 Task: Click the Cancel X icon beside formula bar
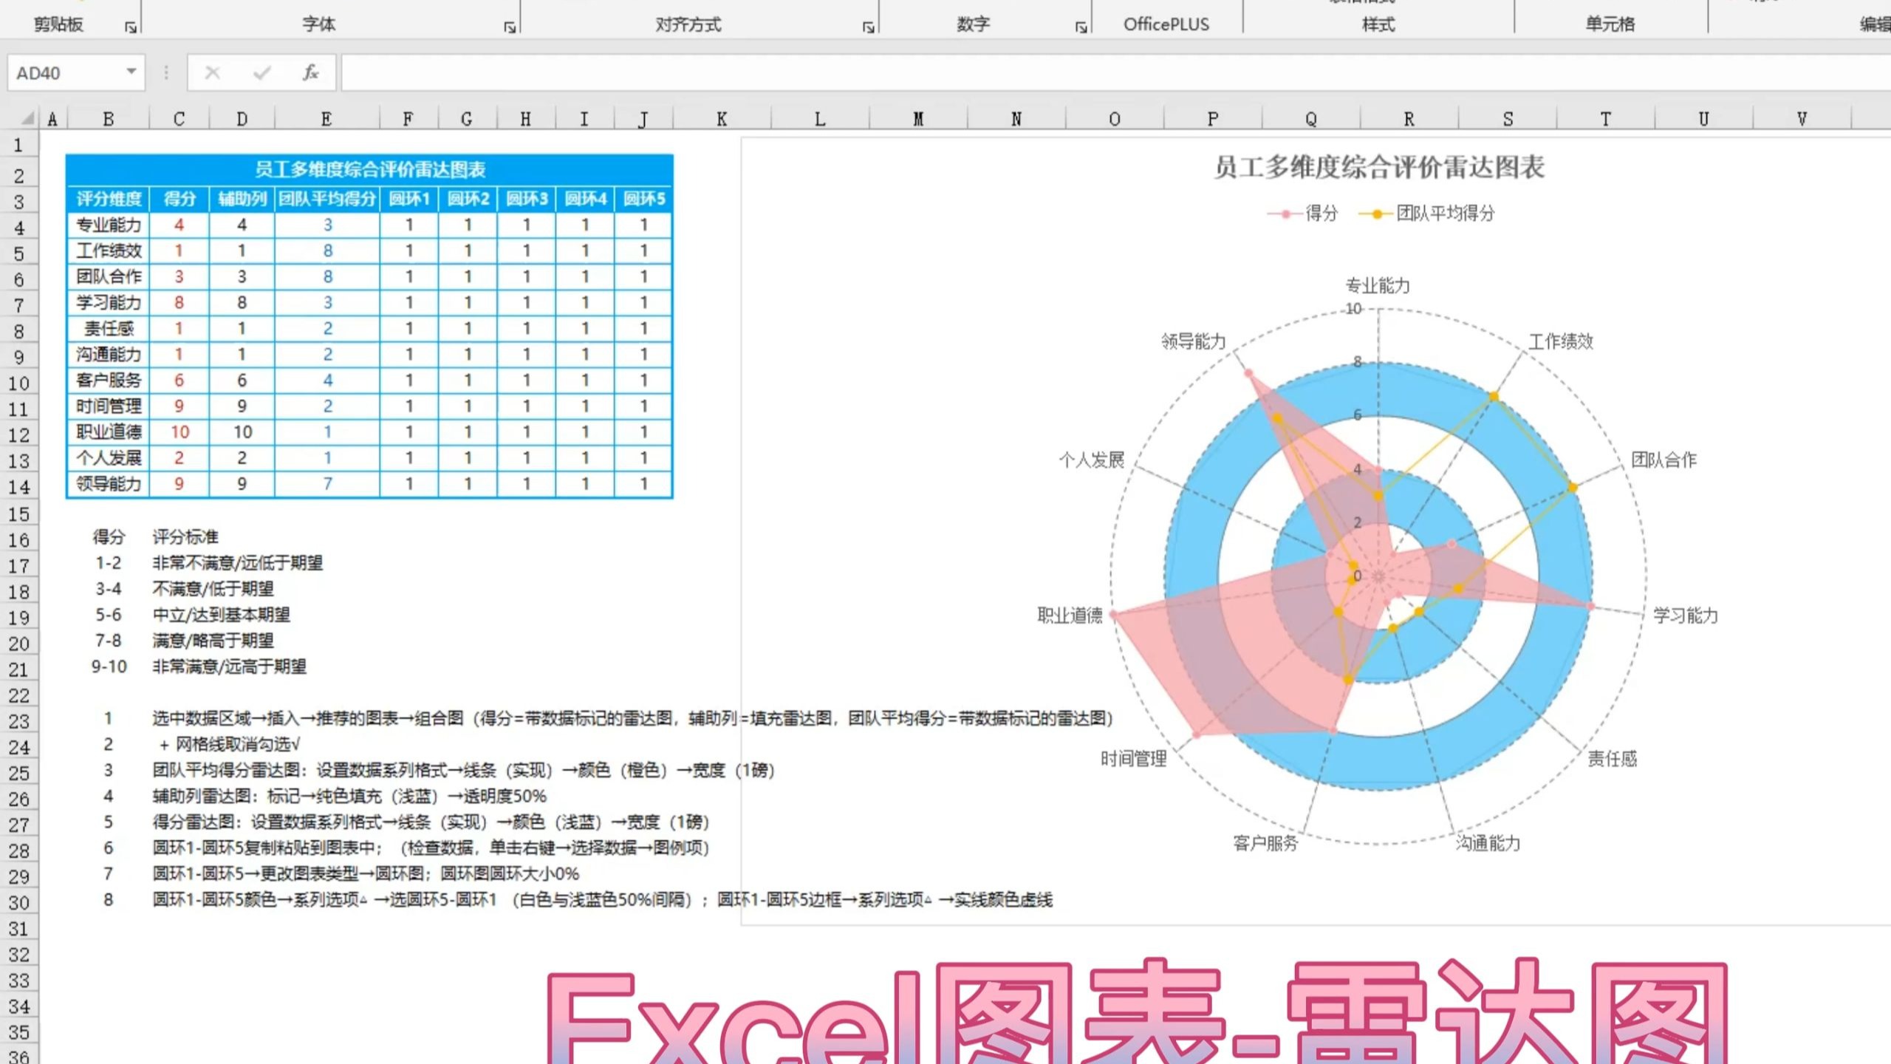point(212,72)
